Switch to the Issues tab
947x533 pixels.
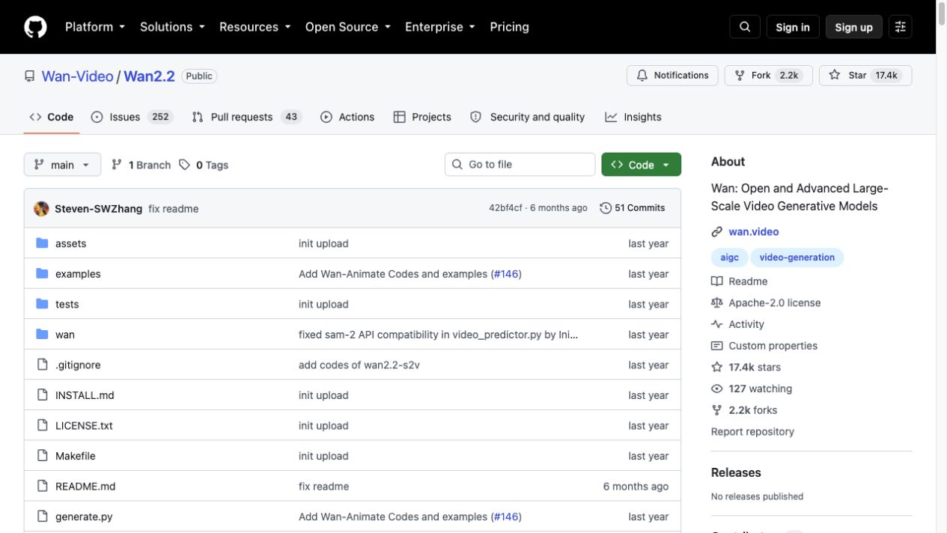pos(132,117)
